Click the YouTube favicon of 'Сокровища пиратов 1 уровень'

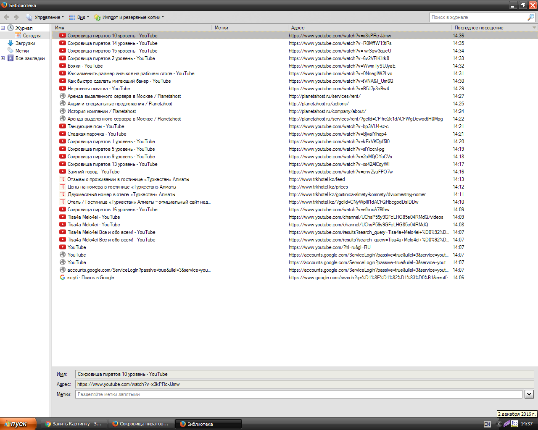[x=63, y=142]
